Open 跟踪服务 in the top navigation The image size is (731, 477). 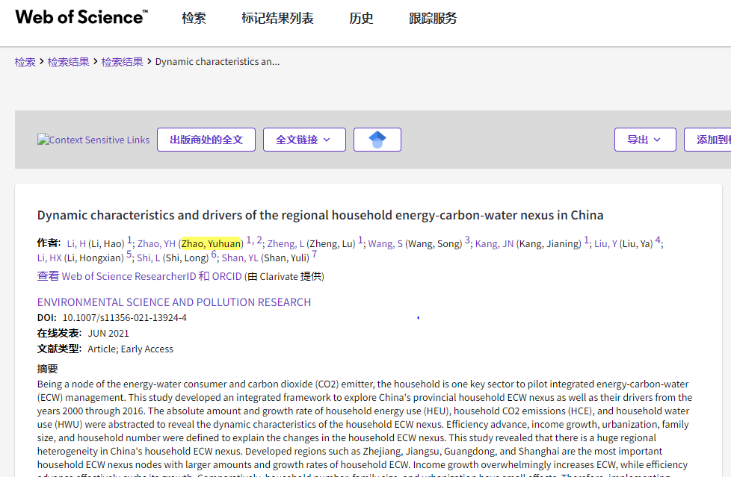433,19
